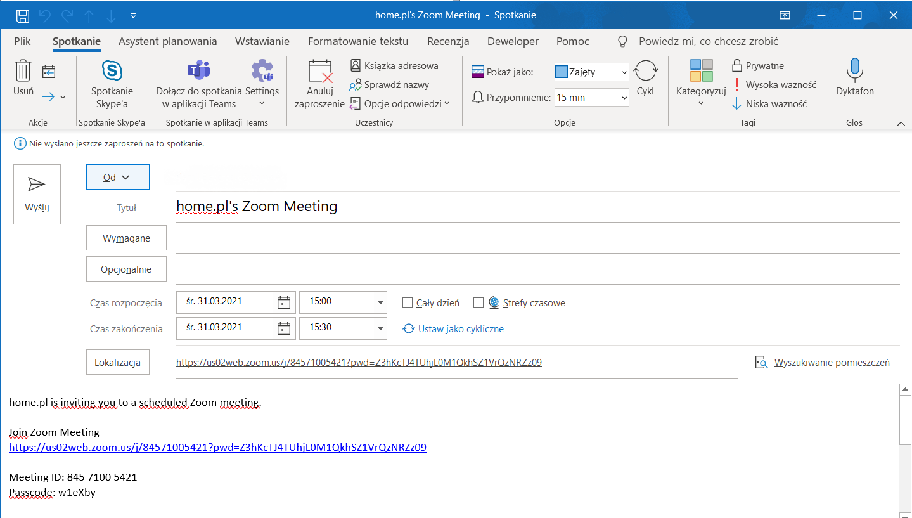912x518 pixels.
Task: Click the Save icon in title bar
Action: [22, 15]
